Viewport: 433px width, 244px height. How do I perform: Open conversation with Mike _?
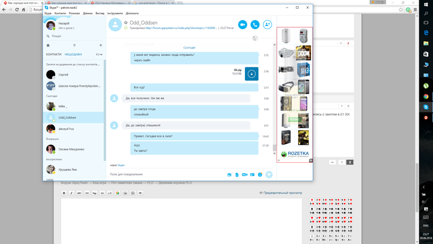74,106
